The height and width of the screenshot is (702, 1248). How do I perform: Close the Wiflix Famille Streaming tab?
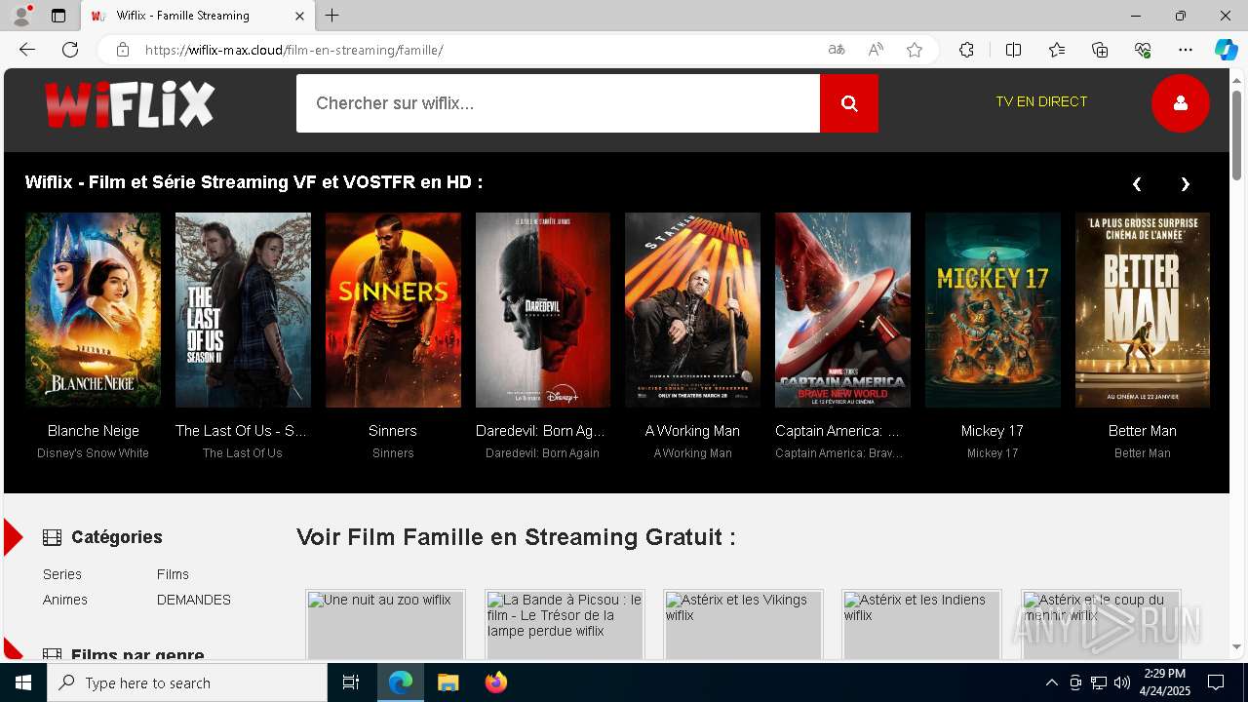[300, 16]
